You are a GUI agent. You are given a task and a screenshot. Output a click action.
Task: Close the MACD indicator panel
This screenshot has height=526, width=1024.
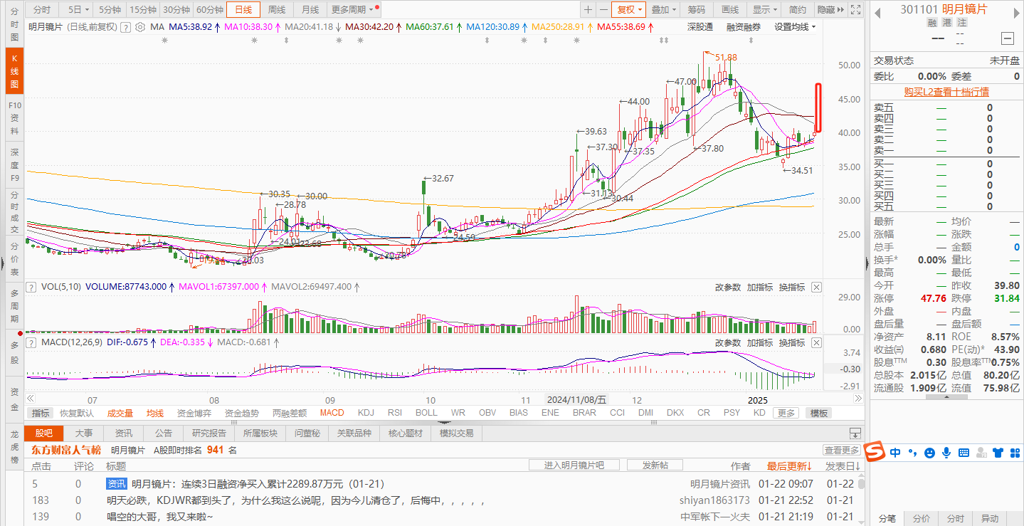(x=816, y=342)
